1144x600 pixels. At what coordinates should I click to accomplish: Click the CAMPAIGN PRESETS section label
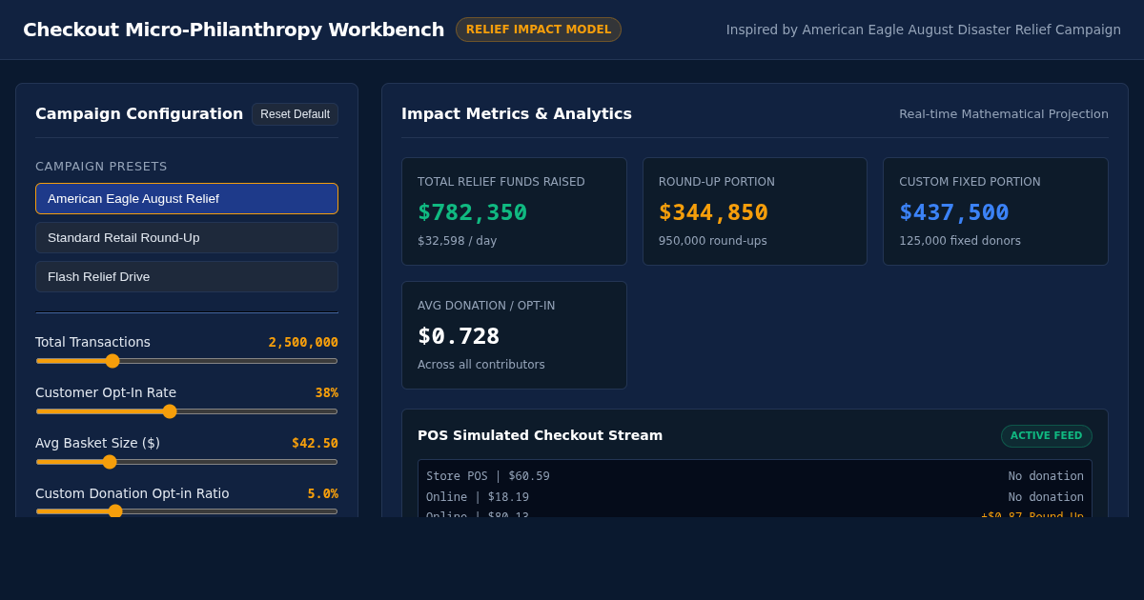(x=101, y=166)
